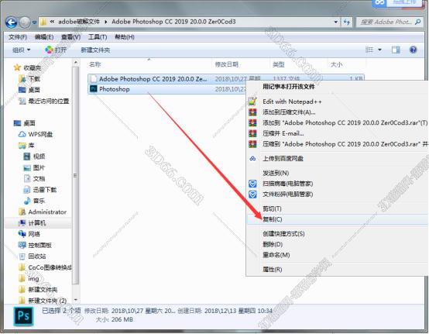Choose 添加到压缩文件(A)...
This screenshot has width=429, height=334.
click(289, 112)
